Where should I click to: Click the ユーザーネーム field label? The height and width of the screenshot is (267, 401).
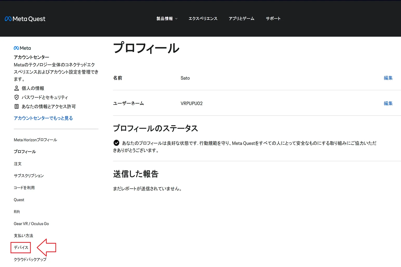[128, 104]
